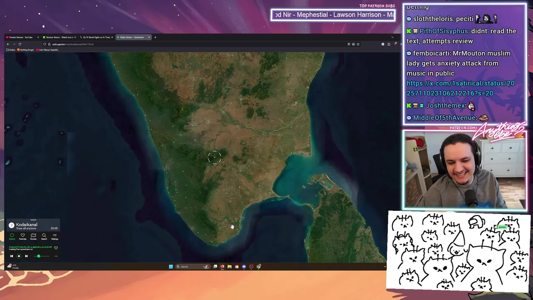This screenshot has height=300, width=533.
Task: Open the x.com link in chat
Action: (x=461, y=88)
